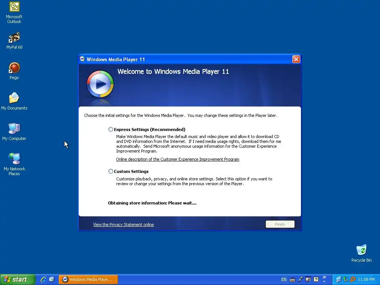Click the network connection tray icon
Image resolution: width=380 pixels, height=285 pixels.
338,279
